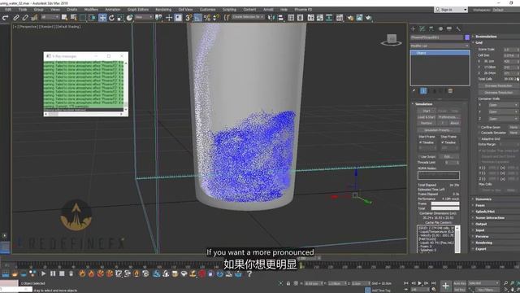The image size is (520, 293).
Task: Open the Modifier List dropdown
Action: click(x=440, y=46)
